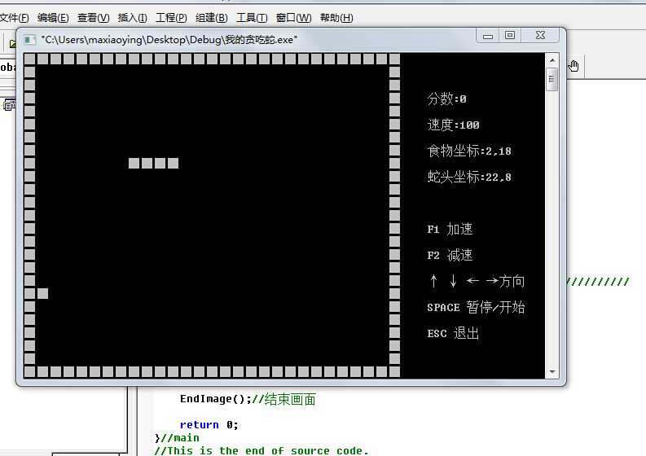The width and height of the screenshot is (646, 456).
Task: Open the 帮助(H) menu
Action: click(x=336, y=18)
